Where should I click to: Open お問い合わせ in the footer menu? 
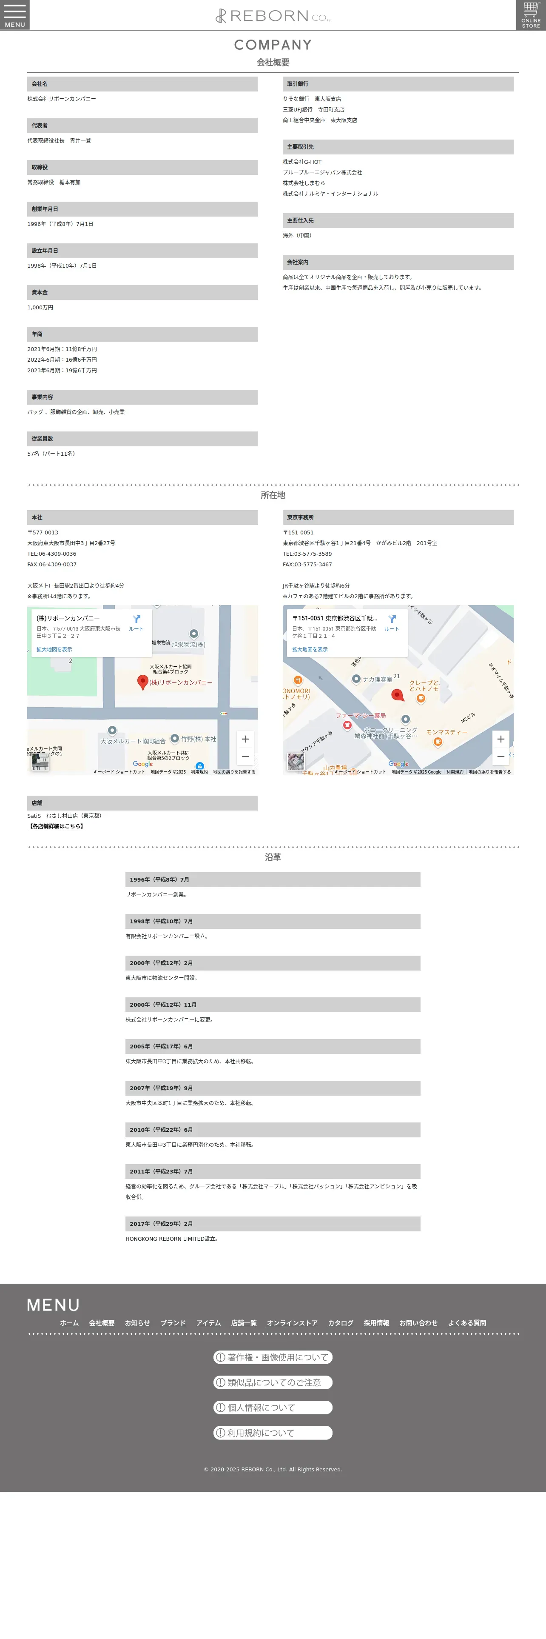click(418, 1323)
